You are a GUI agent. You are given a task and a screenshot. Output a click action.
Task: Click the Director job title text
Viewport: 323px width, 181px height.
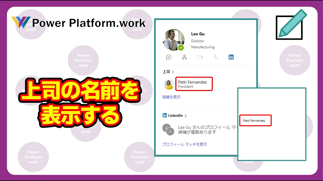pos(198,41)
